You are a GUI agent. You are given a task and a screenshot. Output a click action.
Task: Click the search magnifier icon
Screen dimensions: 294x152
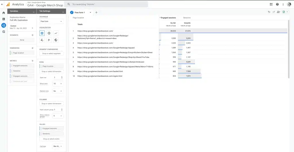pos(69,4)
